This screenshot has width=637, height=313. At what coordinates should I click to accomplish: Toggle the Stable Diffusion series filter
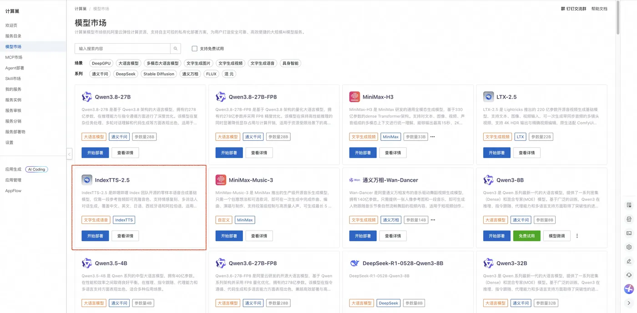(159, 74)
